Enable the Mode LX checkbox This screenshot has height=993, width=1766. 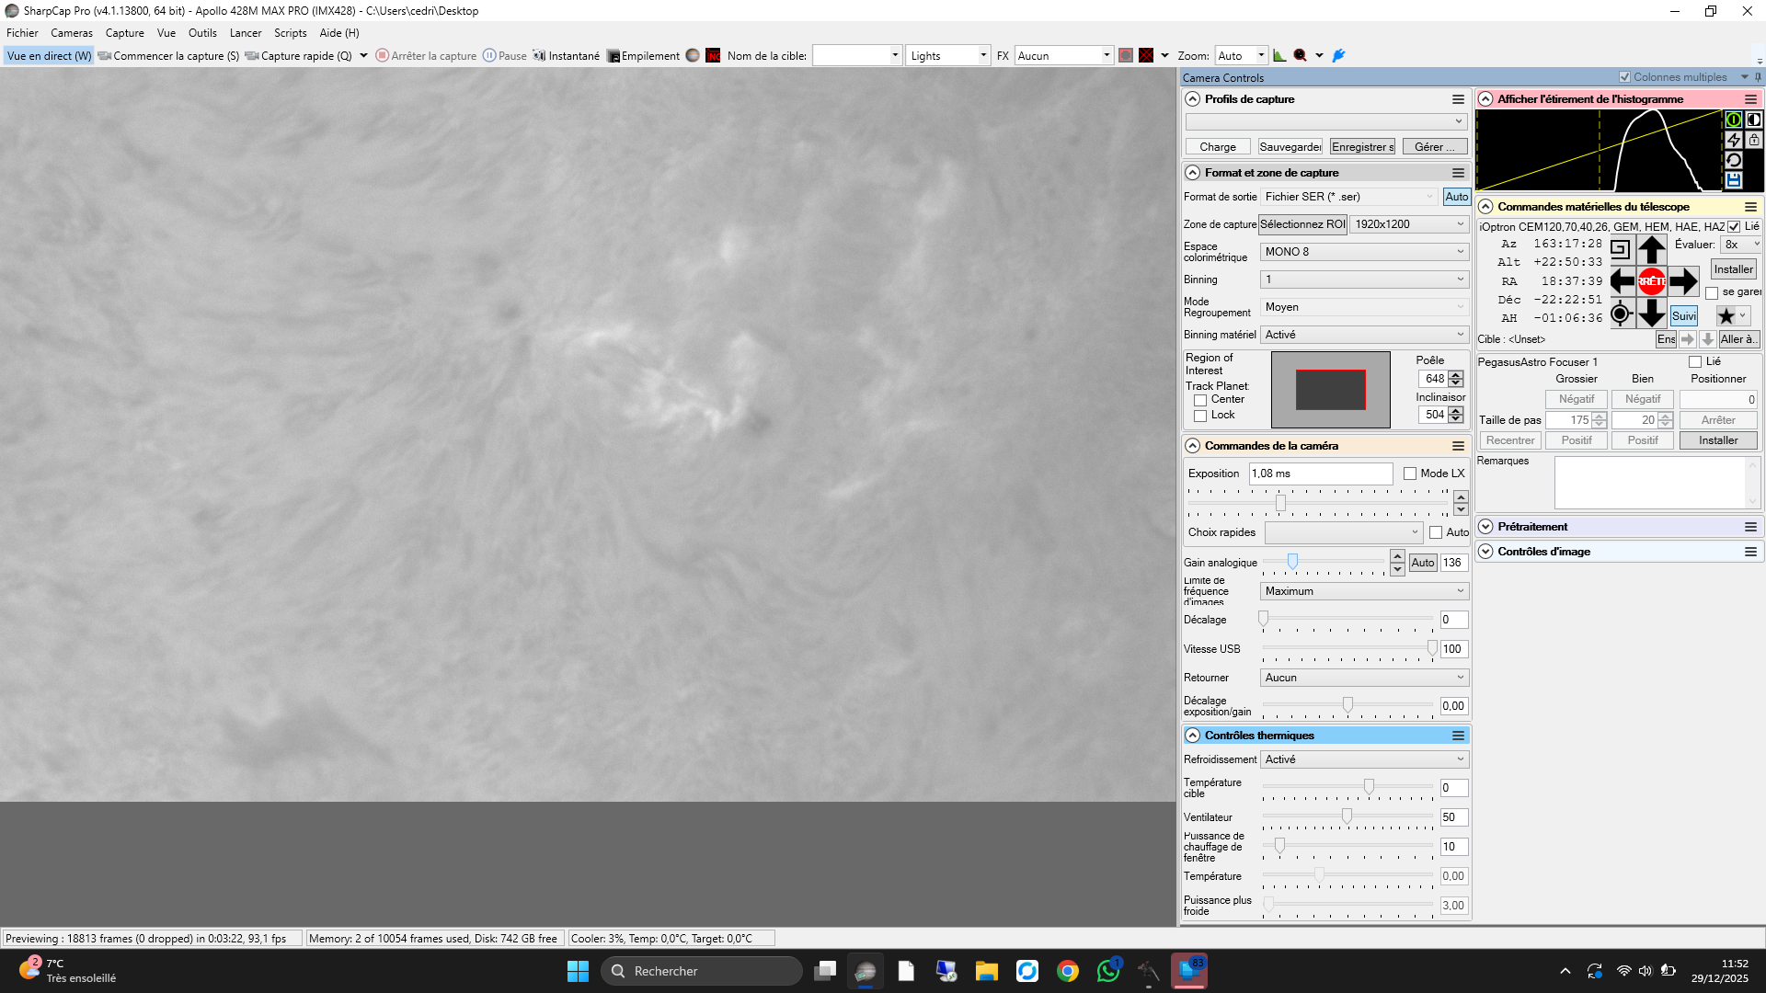(1410, 474)
